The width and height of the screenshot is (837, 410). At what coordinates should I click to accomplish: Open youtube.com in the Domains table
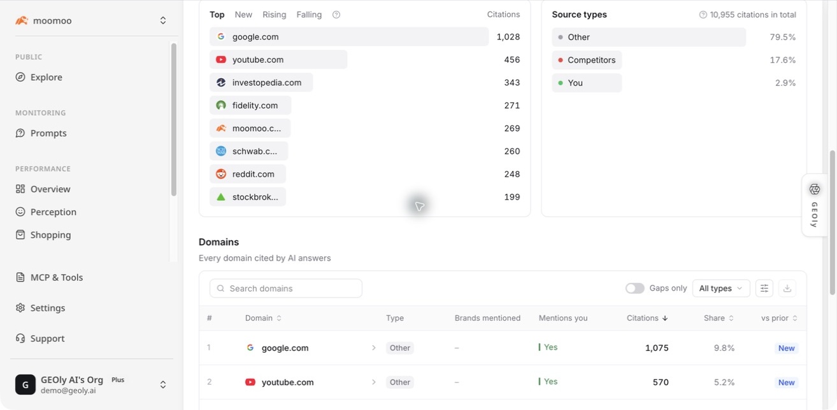[287, 382]
